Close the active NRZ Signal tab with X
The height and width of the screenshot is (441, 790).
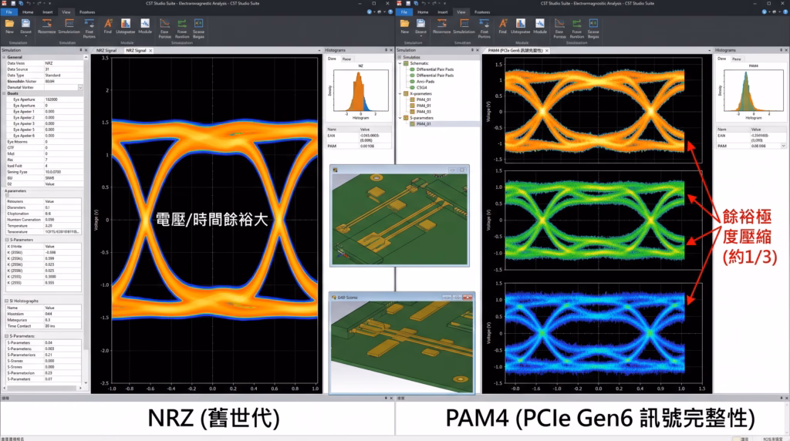pos(150,50)
